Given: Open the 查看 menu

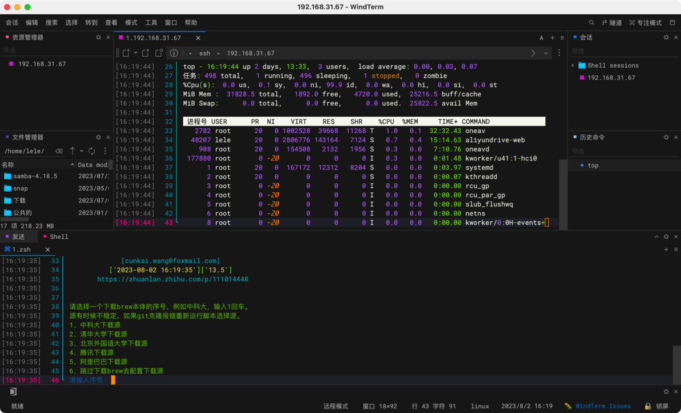Looking at the screenshot, I should click(x=111, y=23).
